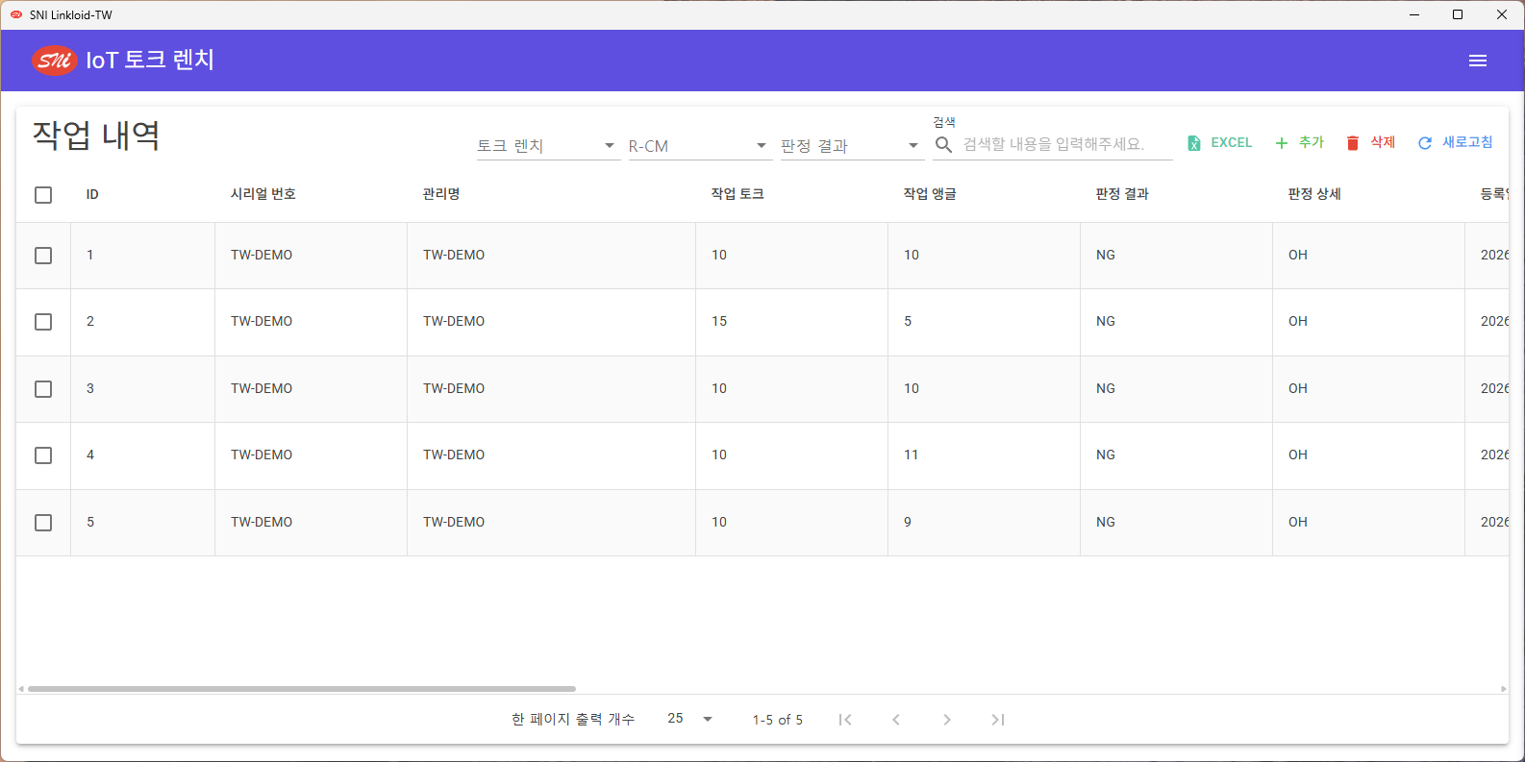Open the hamburger menu in the header
1525x762 pixels.
click(x=1478, y=61)
